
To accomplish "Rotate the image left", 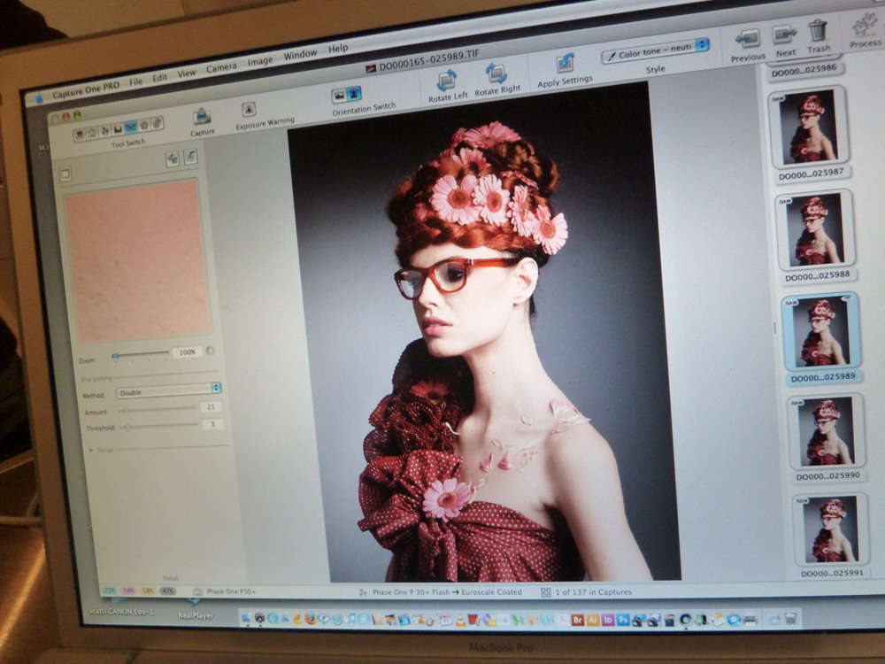I will 447,79.
